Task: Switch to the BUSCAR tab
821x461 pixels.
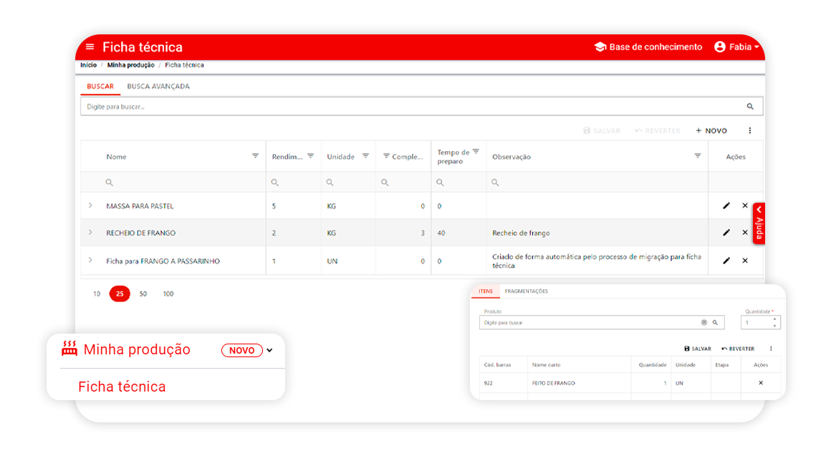Action: pos(100,87)
